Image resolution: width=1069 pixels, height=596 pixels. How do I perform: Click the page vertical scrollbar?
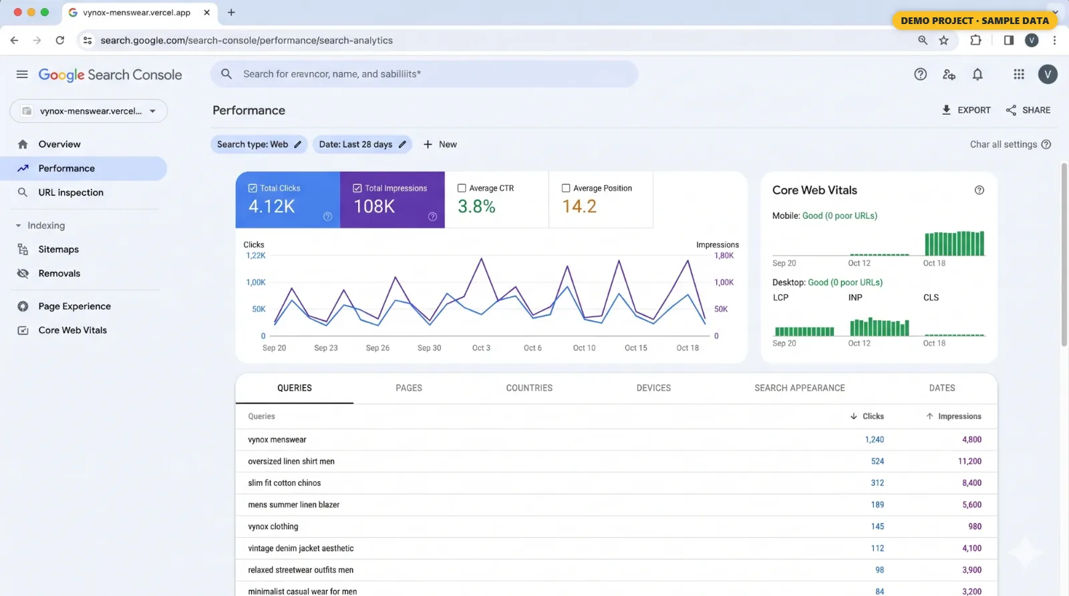(1064, 254)
